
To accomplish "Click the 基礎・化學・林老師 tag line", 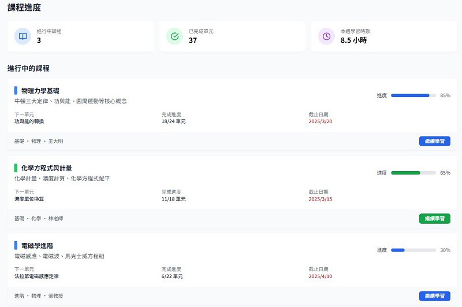I will [39, 219].
